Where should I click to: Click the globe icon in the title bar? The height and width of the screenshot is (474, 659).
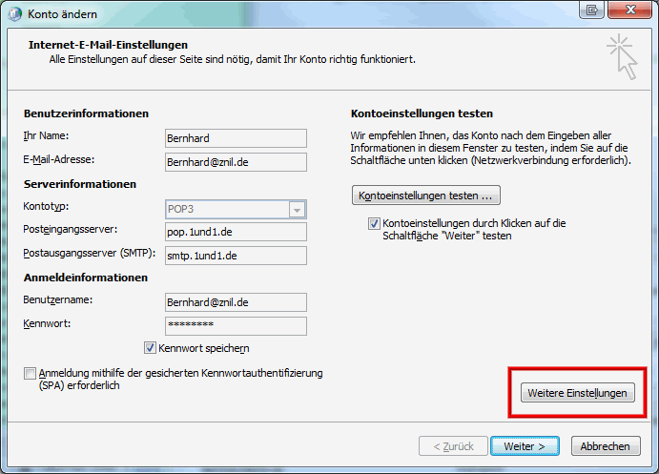(x=15, y=10)
